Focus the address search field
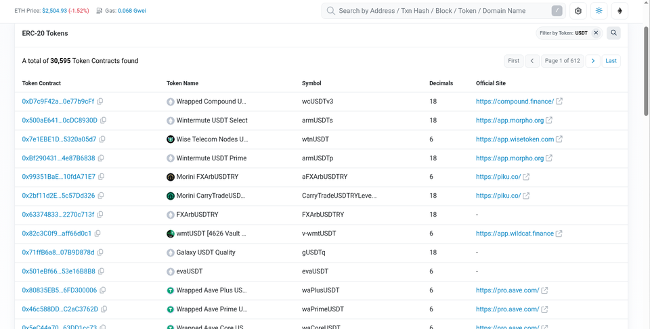 click(443, 11)
